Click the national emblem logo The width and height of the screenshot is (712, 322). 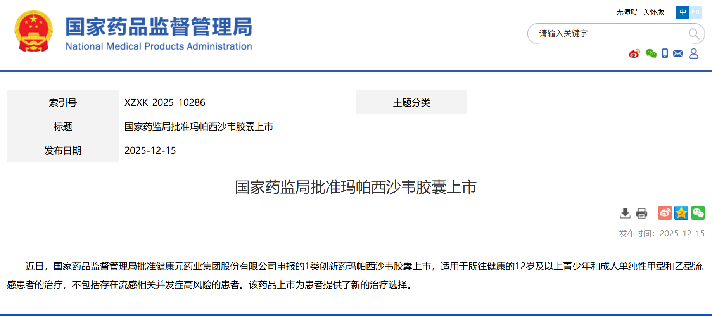pyautogui.click(x=34, y=31)
